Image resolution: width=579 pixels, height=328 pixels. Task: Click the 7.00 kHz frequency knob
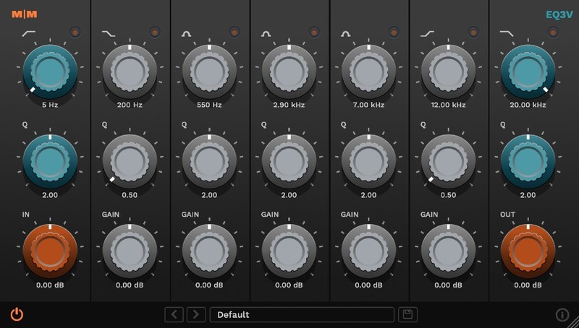click(x=368, y=72)
